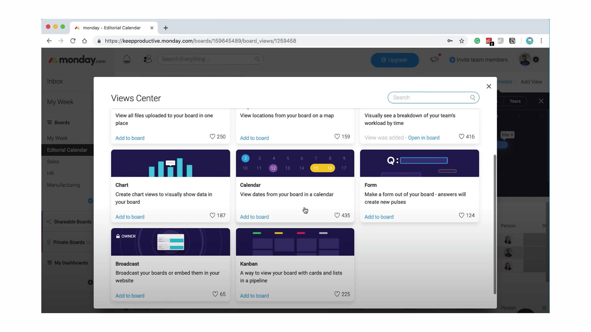Open the Broadcast view thumbnail
The height and width of the screenshot is (332, 591).
pyautogui.click(x=171, y=242)
